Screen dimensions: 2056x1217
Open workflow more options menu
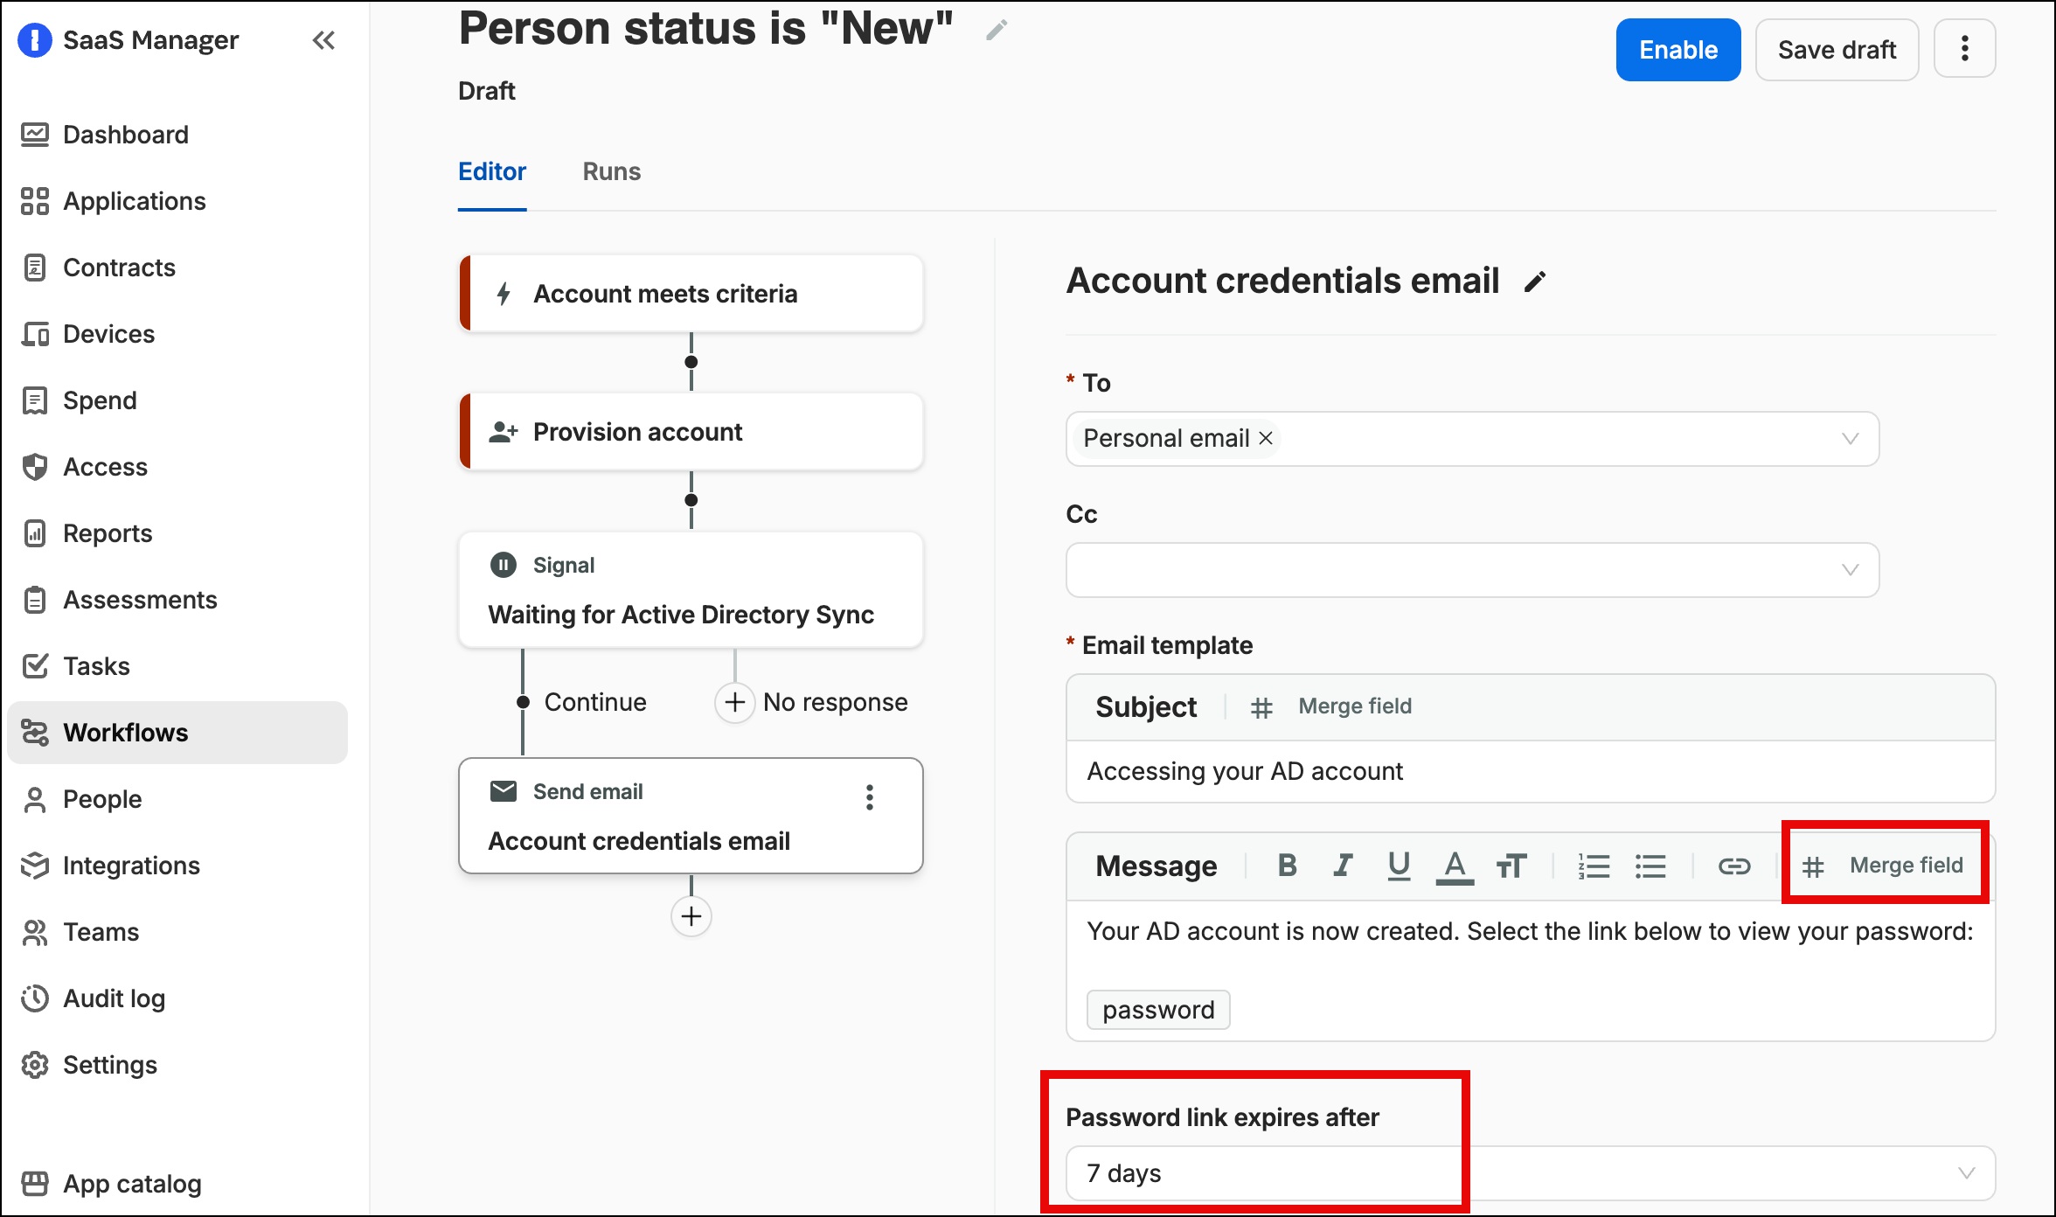tap(1964, 49)
